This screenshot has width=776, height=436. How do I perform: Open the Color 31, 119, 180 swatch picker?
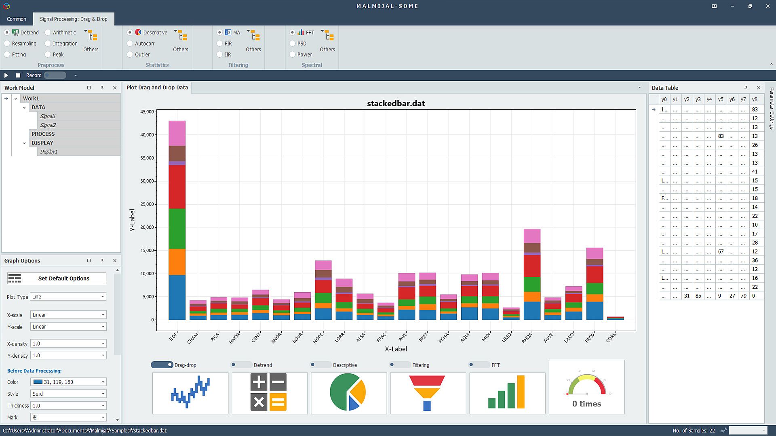(x=68, y=382)
